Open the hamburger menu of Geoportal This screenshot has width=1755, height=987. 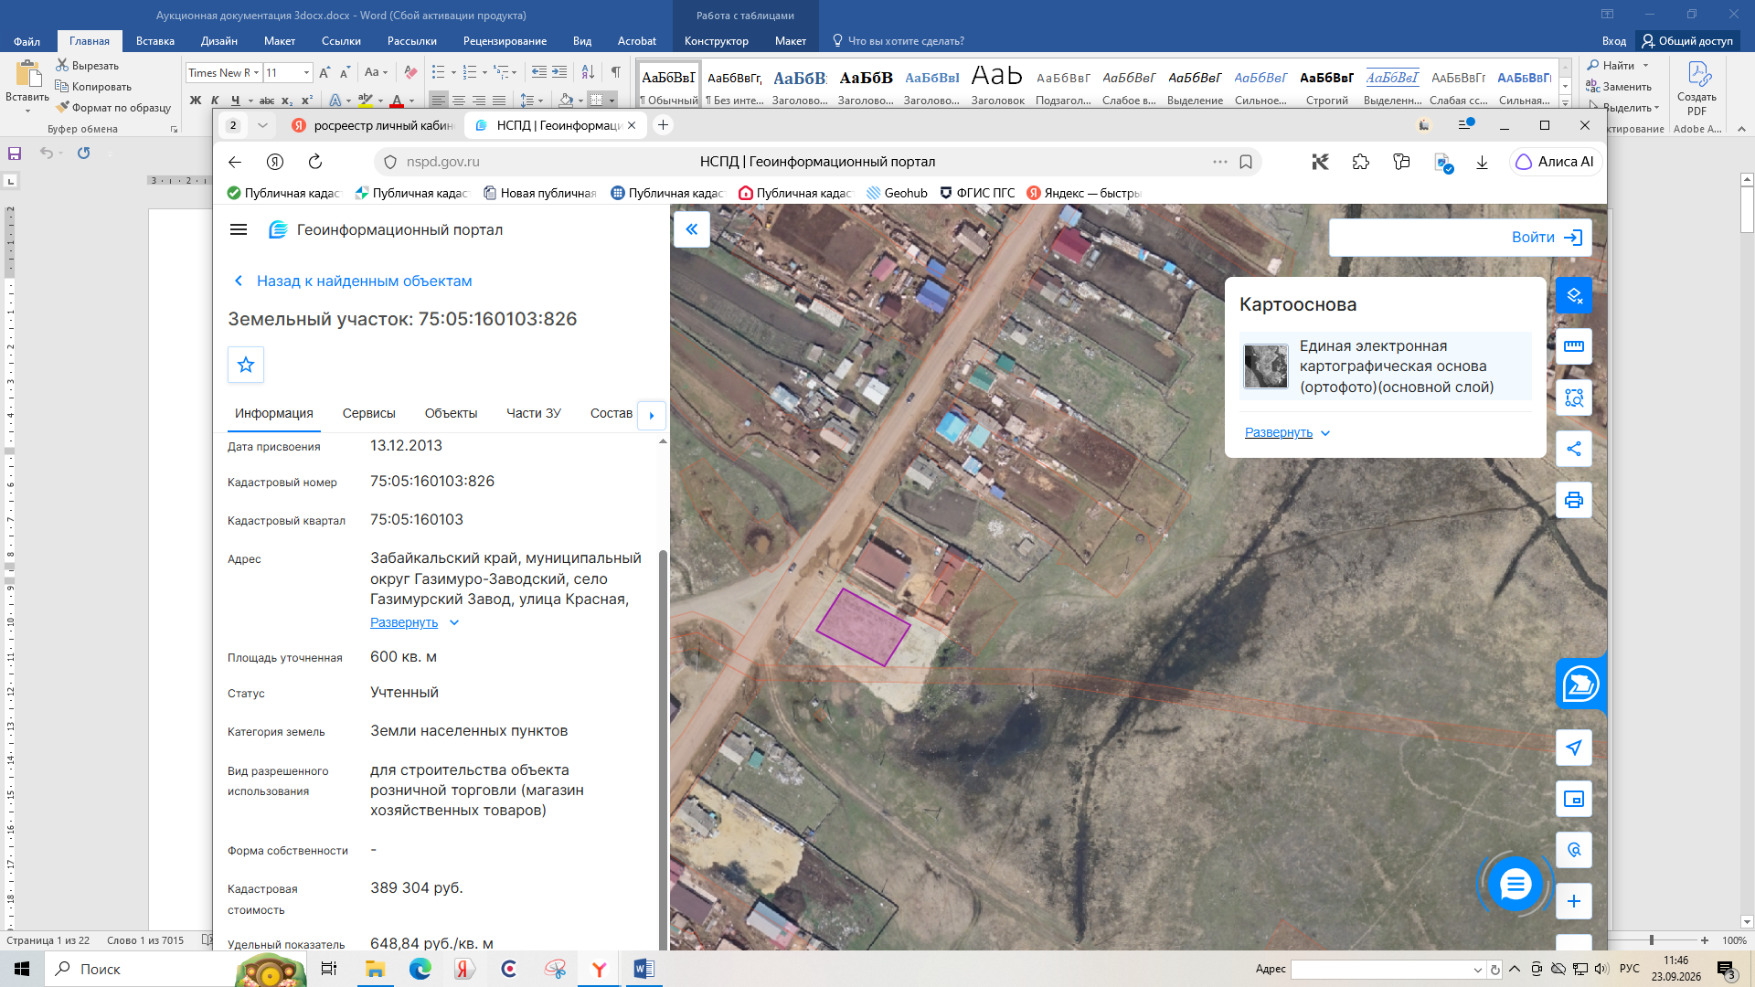[239, 230]
